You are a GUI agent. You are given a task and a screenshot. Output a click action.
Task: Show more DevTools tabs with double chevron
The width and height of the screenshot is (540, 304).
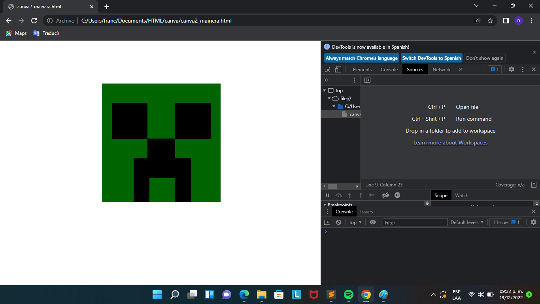[461, 69]
